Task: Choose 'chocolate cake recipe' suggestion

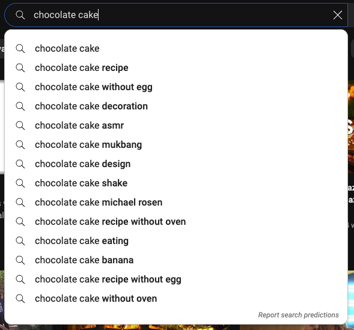Action: pos(176,68)
